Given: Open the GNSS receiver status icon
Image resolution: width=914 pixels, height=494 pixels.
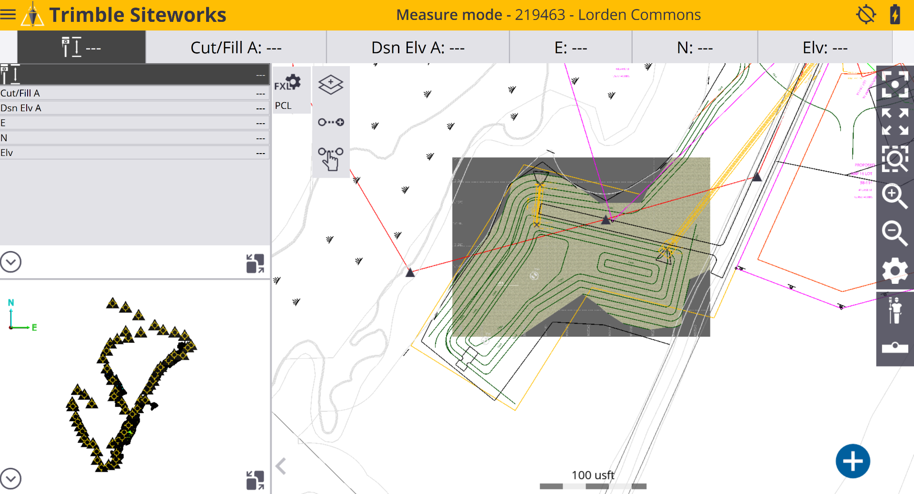Looking at the screenshot, I should click(x=866, y=14).
